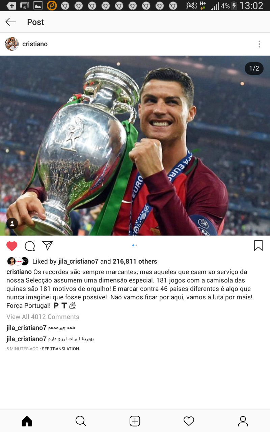
Task: Open the comment bubble icon
Action: click(x=30, y=246)
